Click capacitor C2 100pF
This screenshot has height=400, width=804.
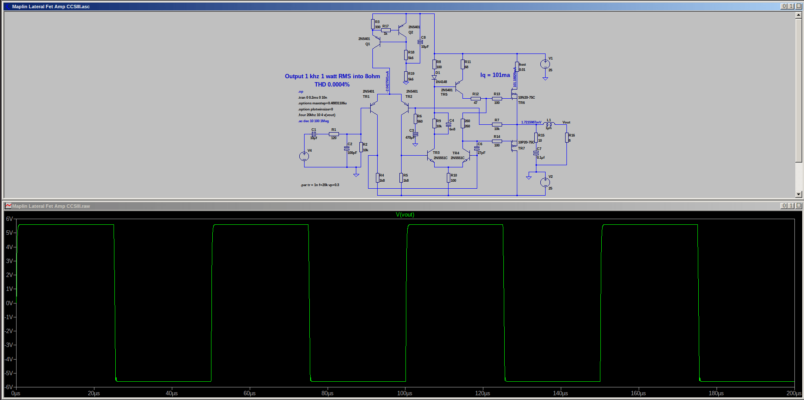click(347, 148)
